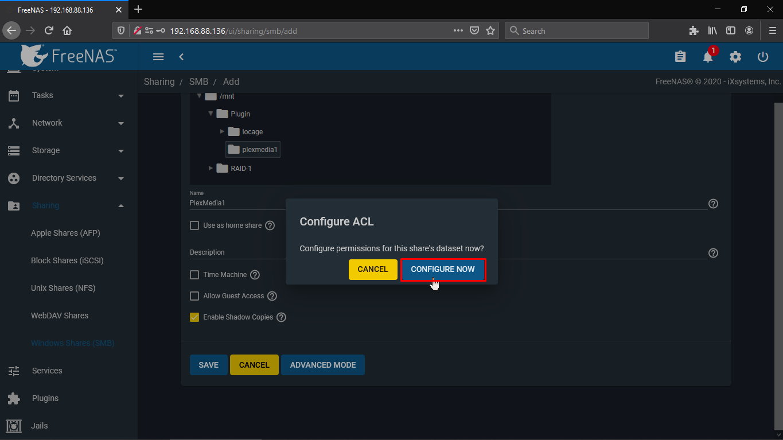Open a new browser tab
The image size is (783, 440).
(138, 9)
